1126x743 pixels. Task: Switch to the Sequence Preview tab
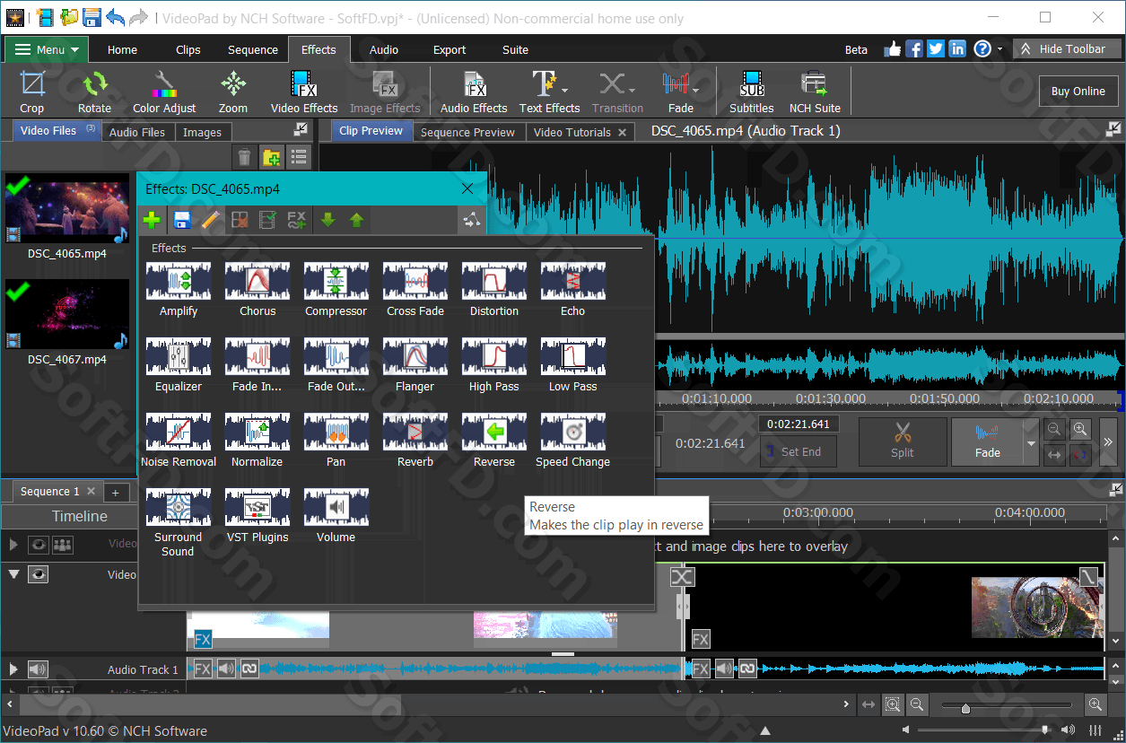click(467, 132)
